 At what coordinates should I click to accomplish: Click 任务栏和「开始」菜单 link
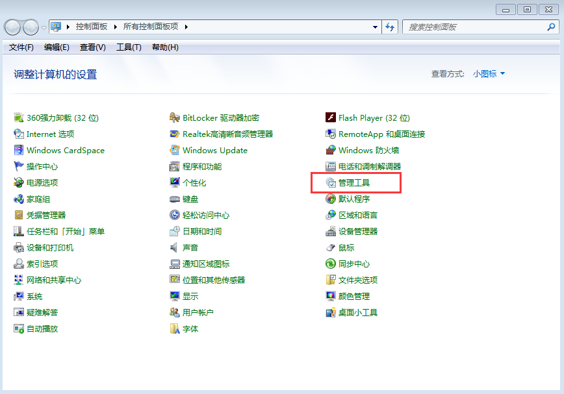[66, 232]
